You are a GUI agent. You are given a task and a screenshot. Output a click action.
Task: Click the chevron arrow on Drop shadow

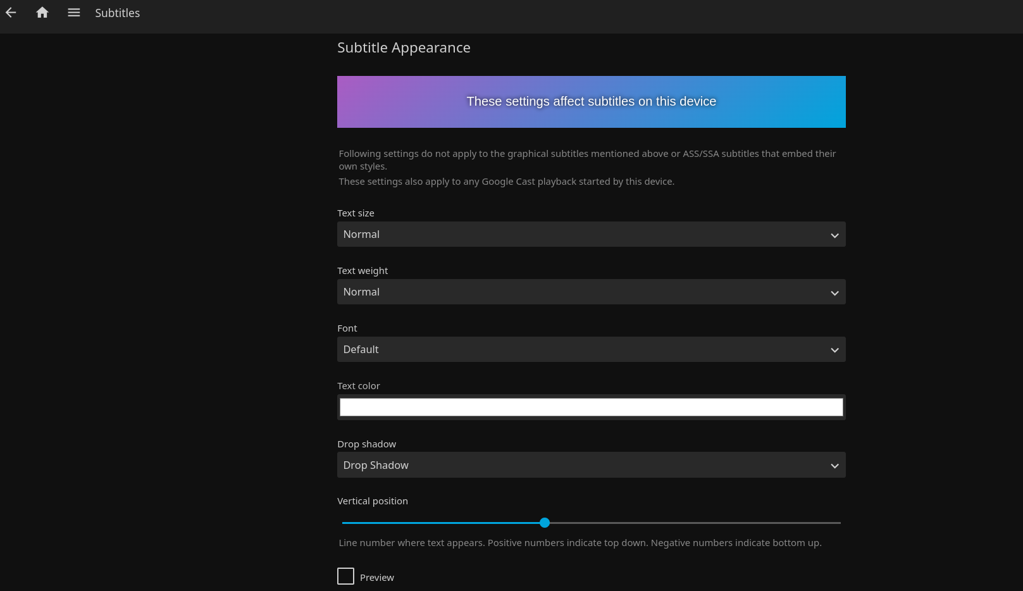click(834, 466)
